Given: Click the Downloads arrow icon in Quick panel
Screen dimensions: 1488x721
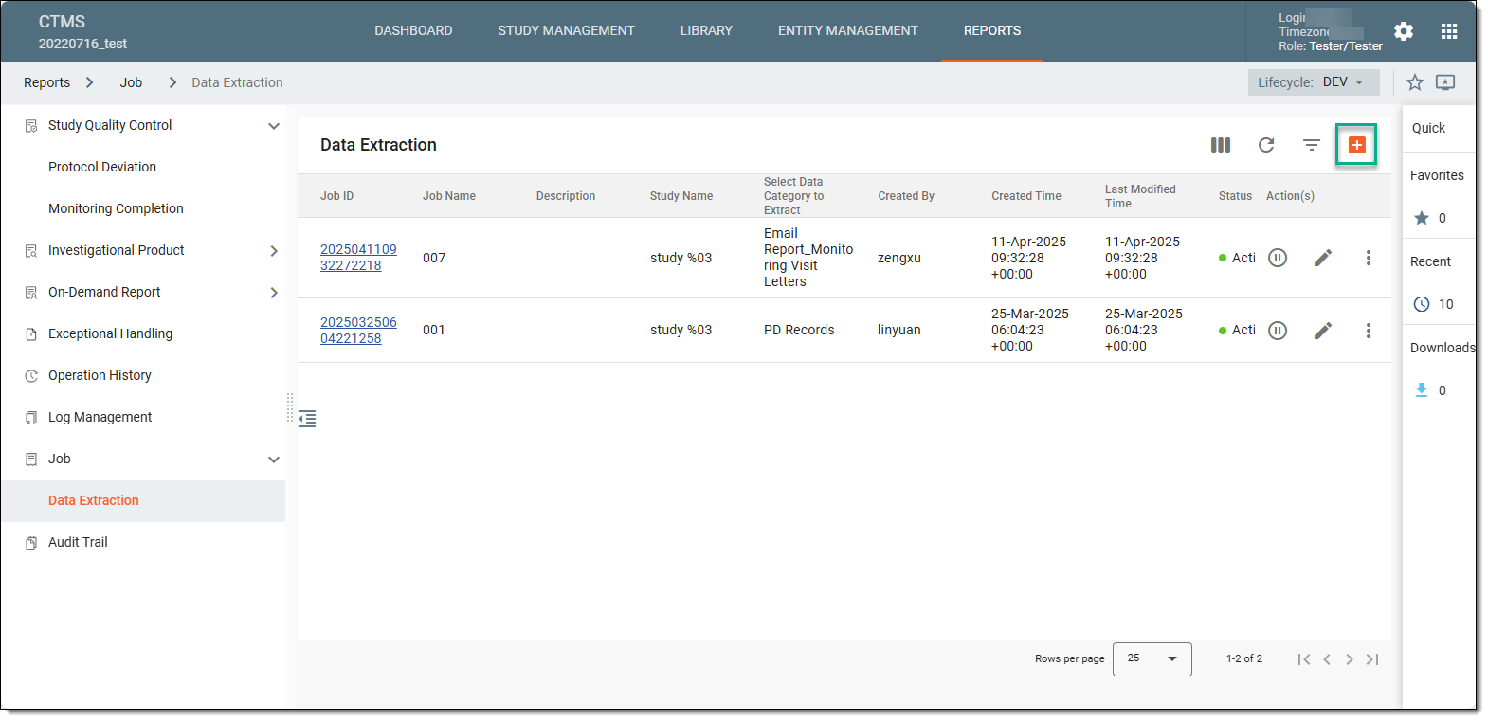Looking at the screenshot, I should tap(1421, 390).
